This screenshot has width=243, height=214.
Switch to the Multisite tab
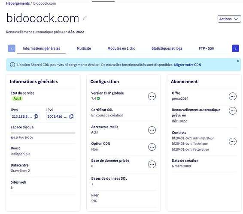(x=84, y=48)
